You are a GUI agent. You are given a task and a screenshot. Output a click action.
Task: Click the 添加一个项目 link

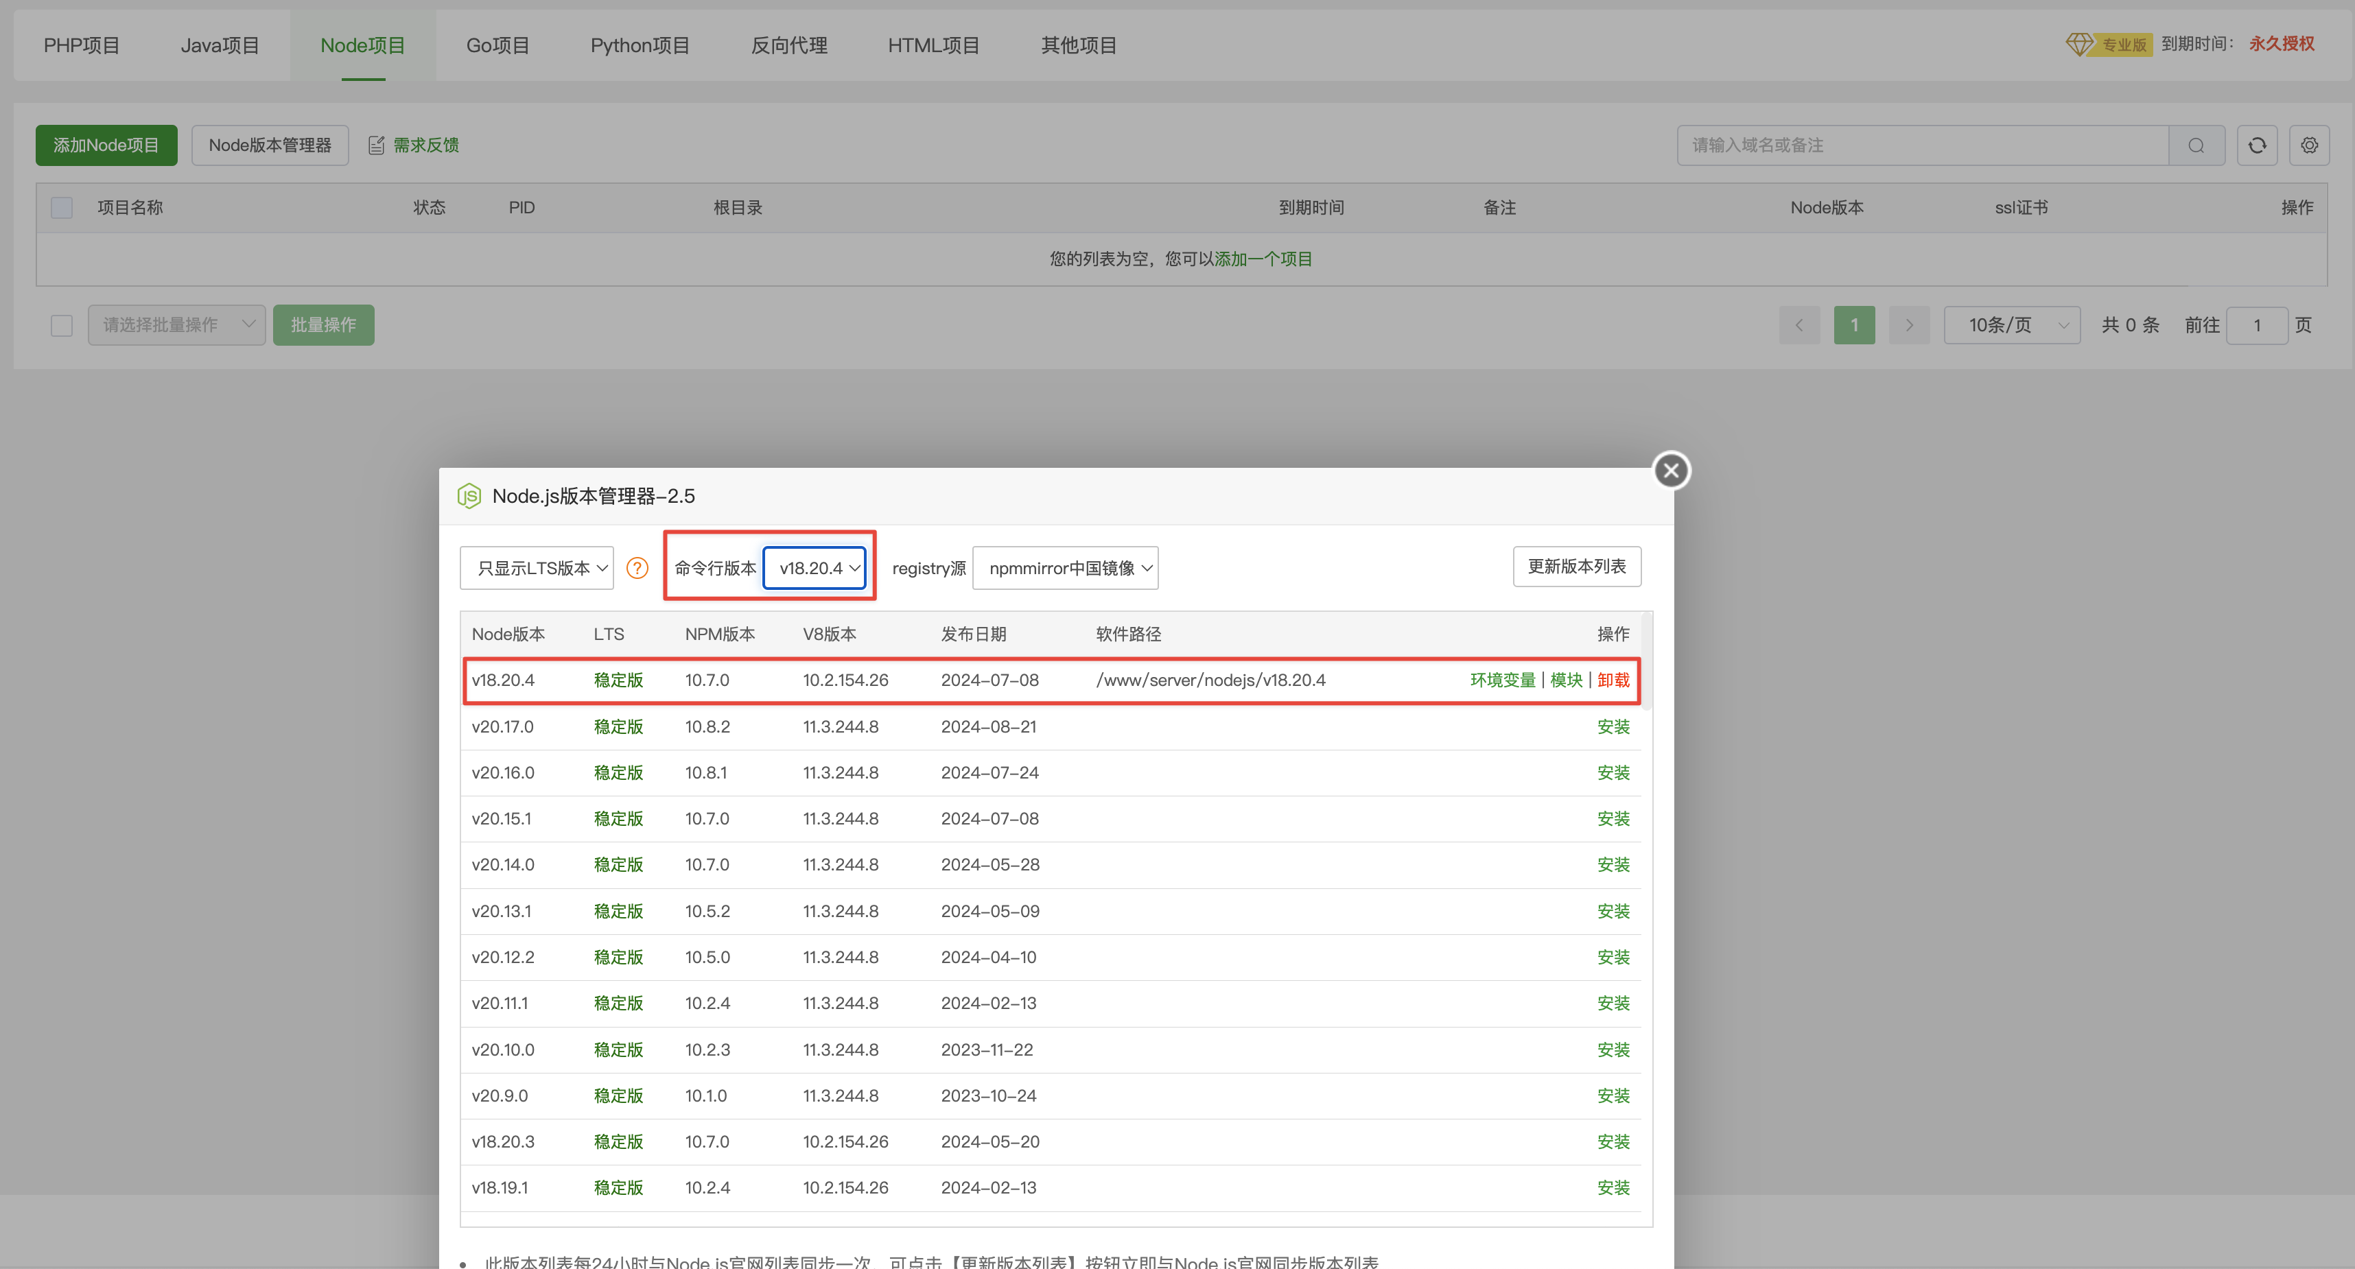coord(1263,259)
